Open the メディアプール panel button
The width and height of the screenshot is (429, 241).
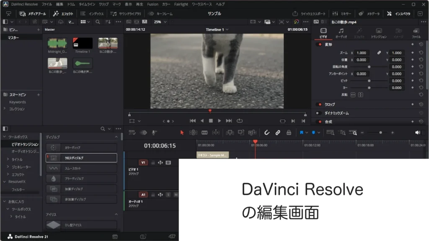click(x=33, y=14)
